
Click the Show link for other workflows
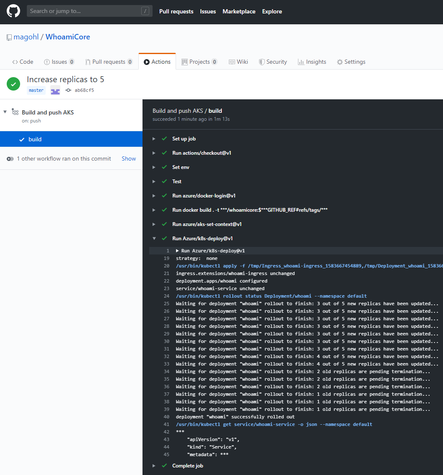(x=129, y=158)
